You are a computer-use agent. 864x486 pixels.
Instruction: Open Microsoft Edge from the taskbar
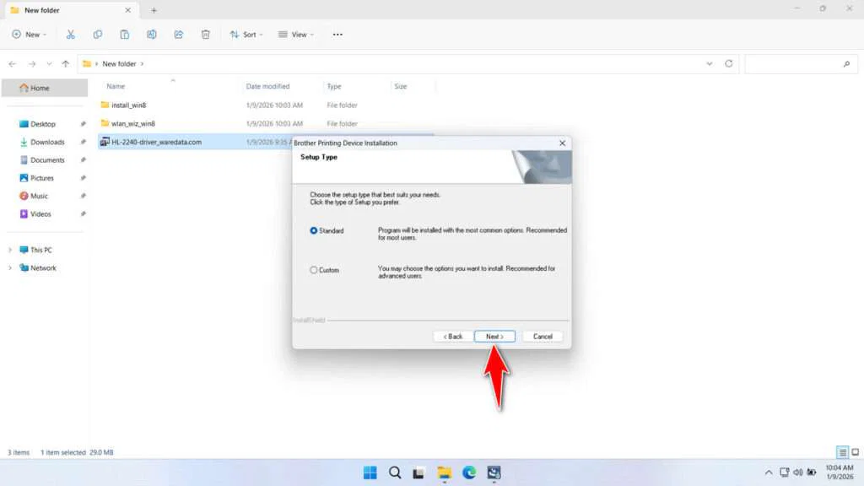470,472
